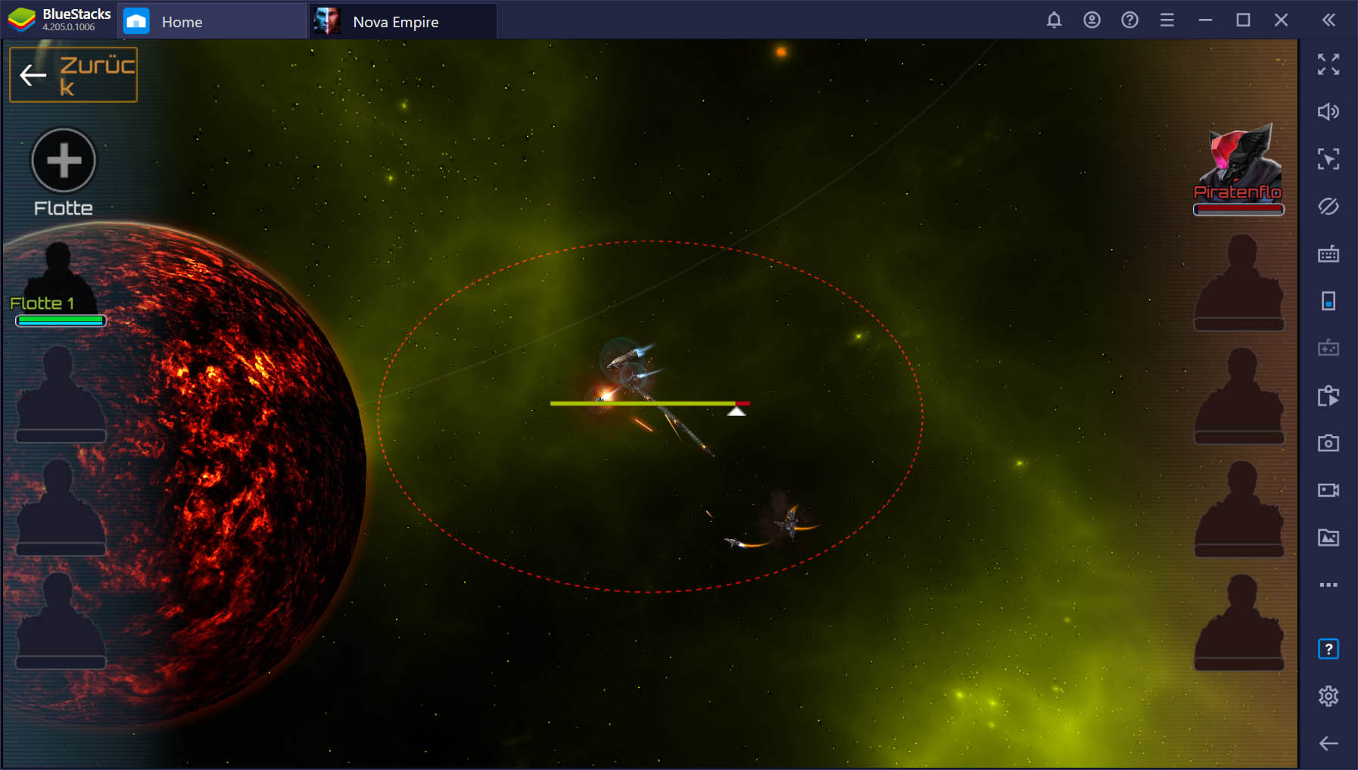Toggle the keyboard overlay visibility eye icon
Image resolution: width=1358 pixels, height=770 pixels.
click(1328, 206)
